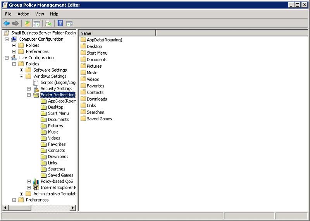Select Links in the right list
310x221 pixels.
91,105
